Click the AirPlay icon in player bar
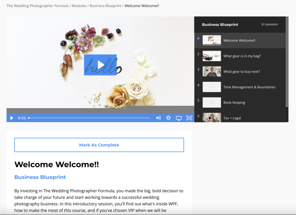 [x=179, y=118]
